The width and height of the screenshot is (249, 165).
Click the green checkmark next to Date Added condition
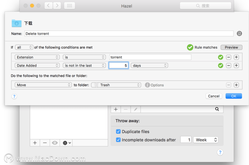click(220, 65)
